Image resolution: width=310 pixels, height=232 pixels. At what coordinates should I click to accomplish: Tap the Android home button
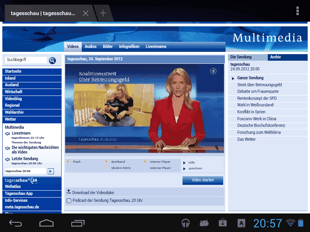[x=46, y=223]
